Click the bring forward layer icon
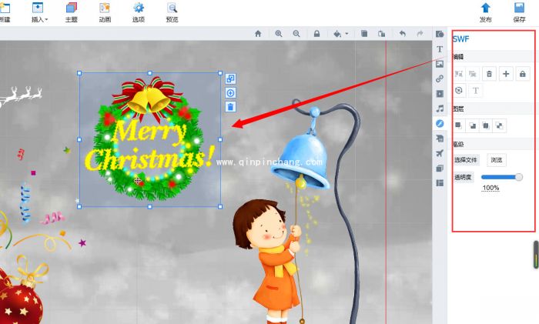Image resolution: width=539 pixels, height=324 pixels. (486, 125)
